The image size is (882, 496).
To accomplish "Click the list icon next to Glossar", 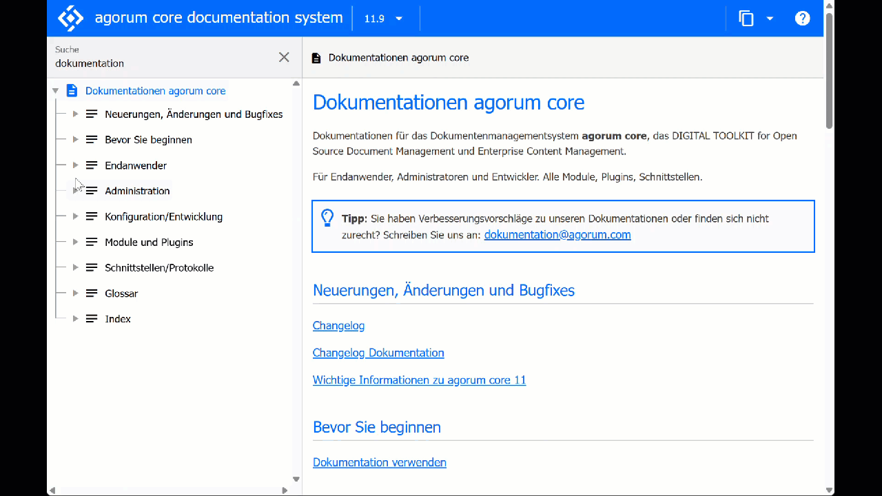I will [x=92, y=293].
